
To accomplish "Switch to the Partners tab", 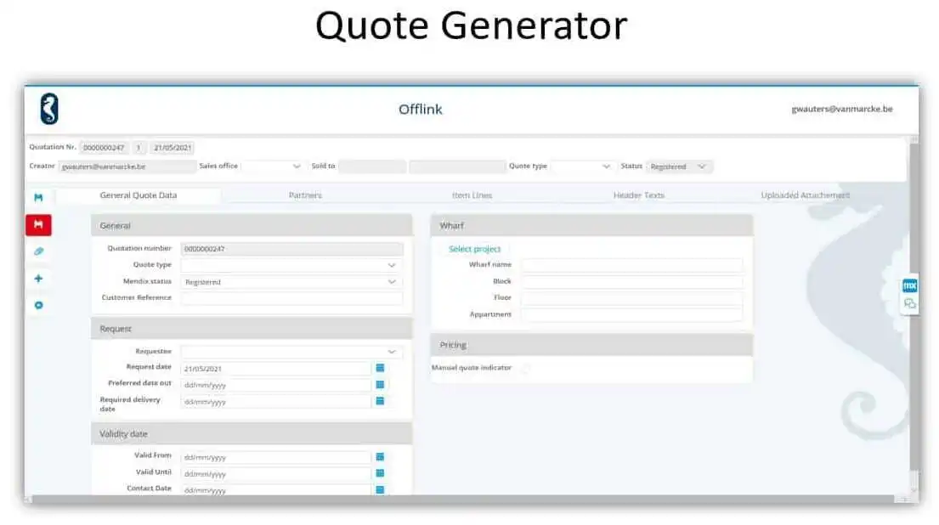I will coord(305,195).
